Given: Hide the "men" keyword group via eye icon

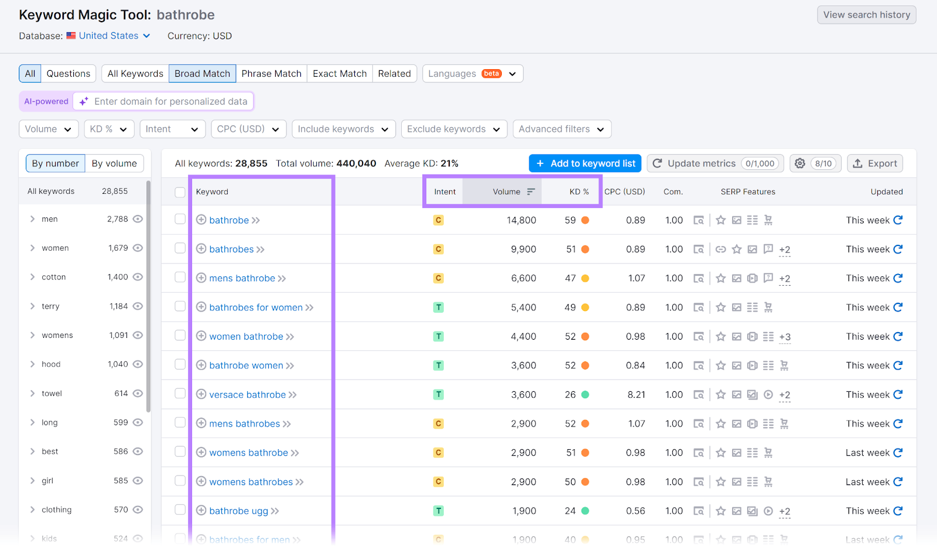Looking at the screenshot, I should 138,218.
